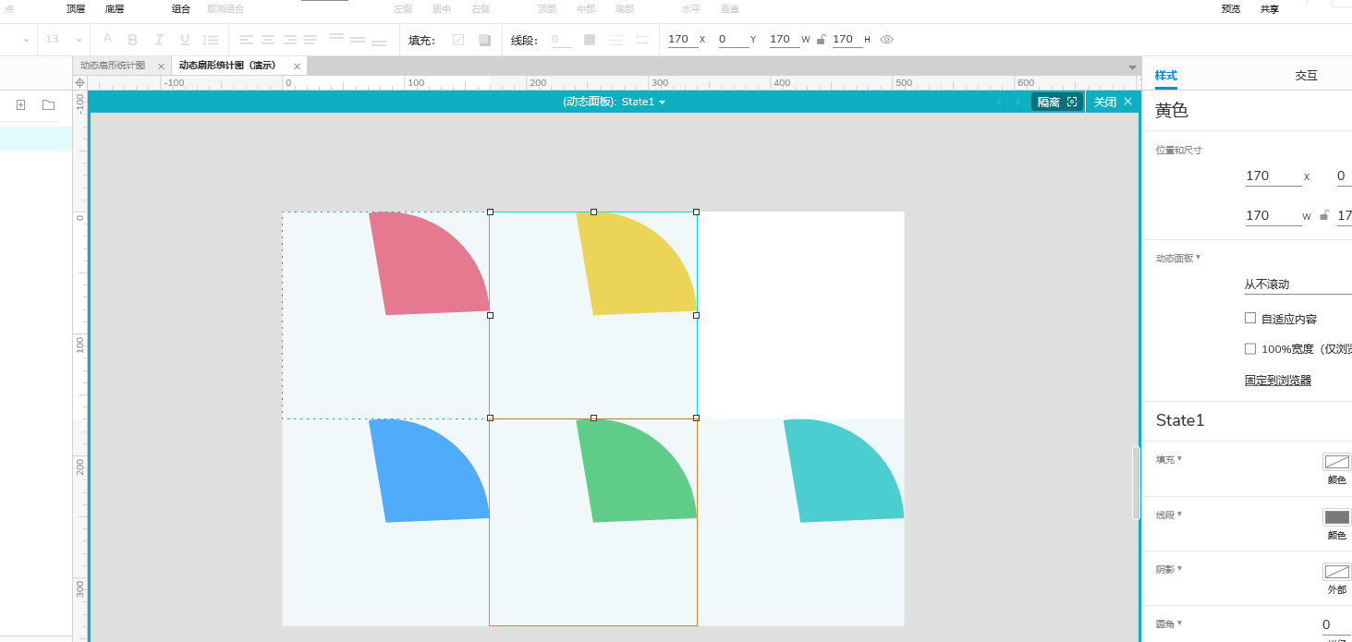Center align the text
The height and width of the screenshot is (642, 1352).
[x=268, y=40]
